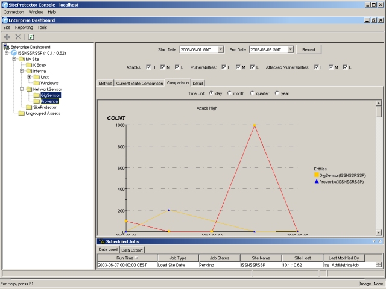Screen dimensions: 386x289
Task: Click the Scheduled Jobs panel icon
Action: pyautogui.click(x=101, y=241)
